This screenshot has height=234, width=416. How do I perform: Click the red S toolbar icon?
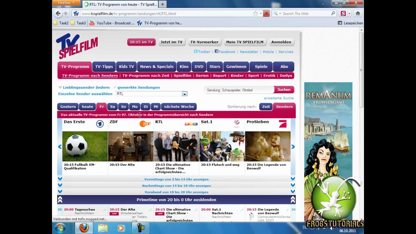343,14
